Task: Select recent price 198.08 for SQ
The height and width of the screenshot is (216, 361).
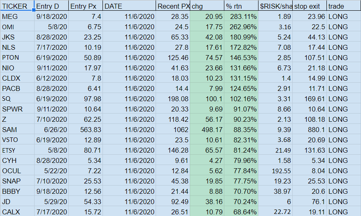Action: (x=173, y=99)
